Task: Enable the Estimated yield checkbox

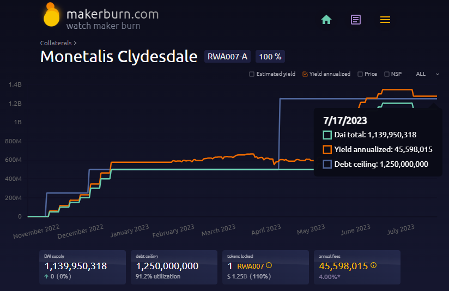Action: point(252,74)
